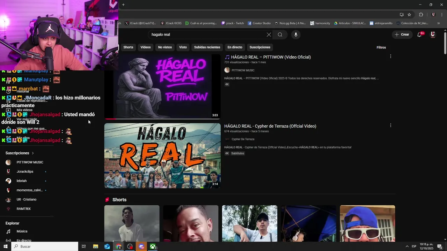Open the aldrinjaramillo bookmark
The width and height of the screenshot is (447, 251).
pyautogui.click(x=381, y=23)
